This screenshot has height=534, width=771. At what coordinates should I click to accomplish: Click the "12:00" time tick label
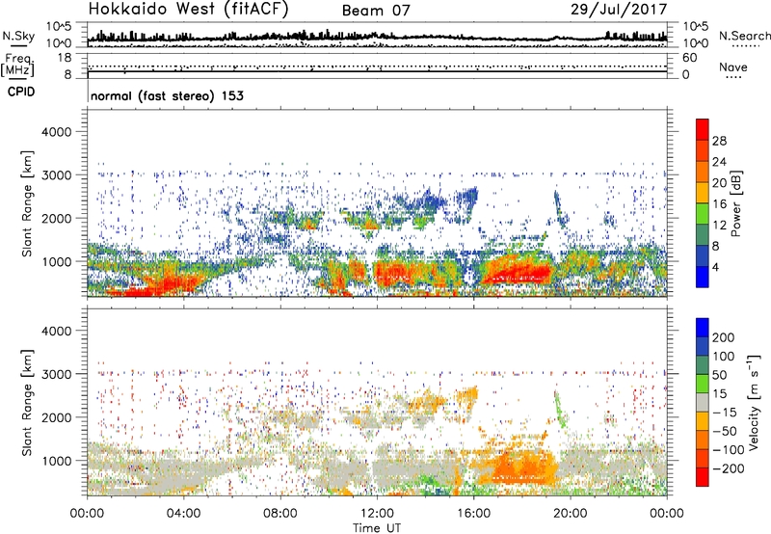[x=377, y=514]
